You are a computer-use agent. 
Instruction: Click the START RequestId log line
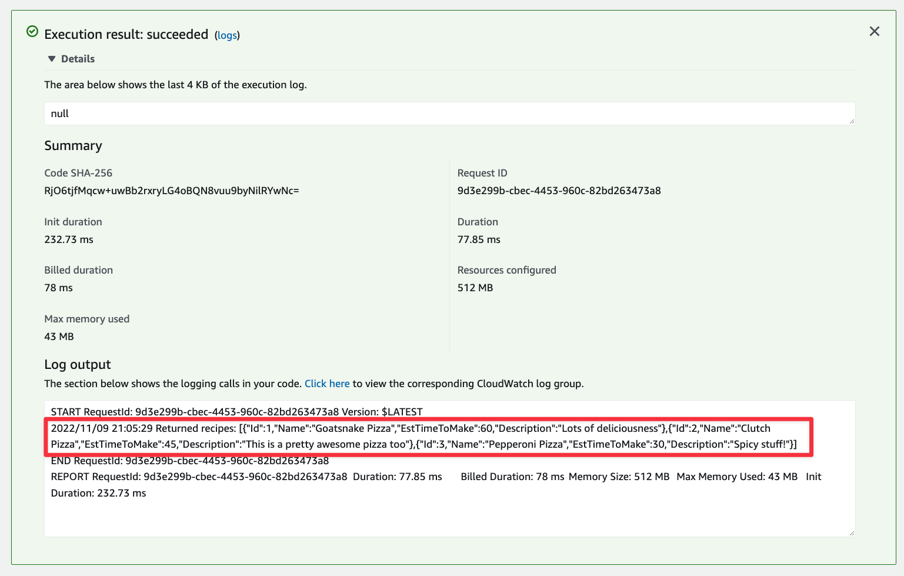pos(236,412)
